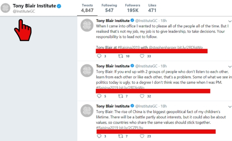Open the bit.ly/2CZPL9u link
Viewport: 232px width, 141px height.
(x=131, y=128)
